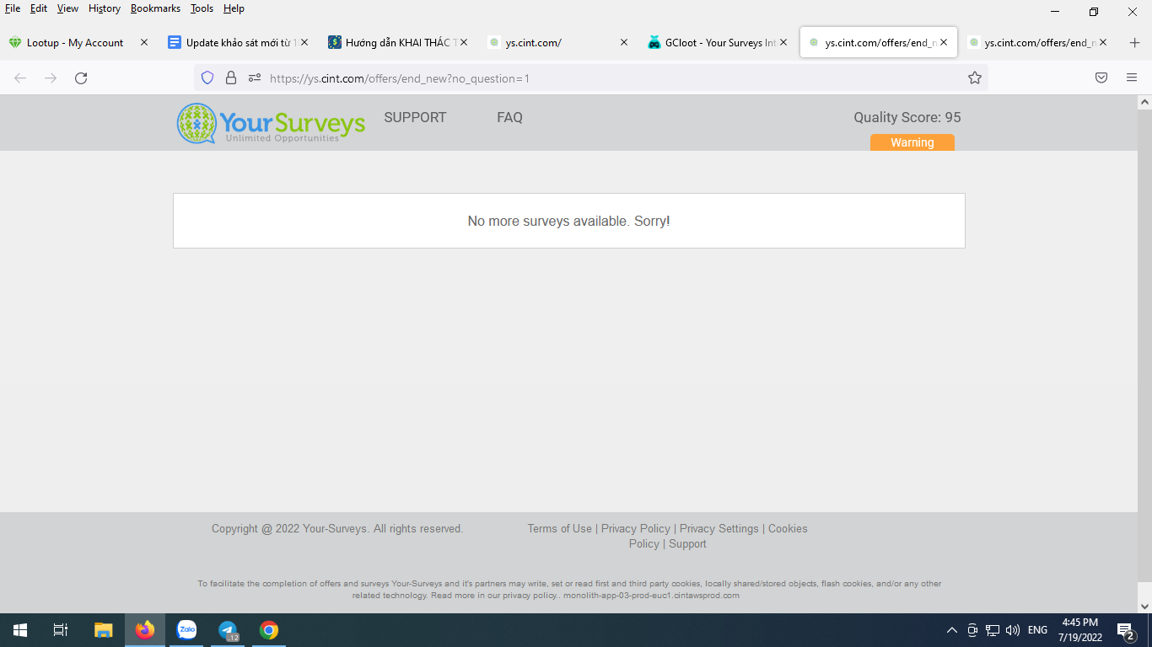The height and width of the screenshot is (647, 1152).
Task: Close the ys.cint.com/ tab
Action: coord(624,43)
